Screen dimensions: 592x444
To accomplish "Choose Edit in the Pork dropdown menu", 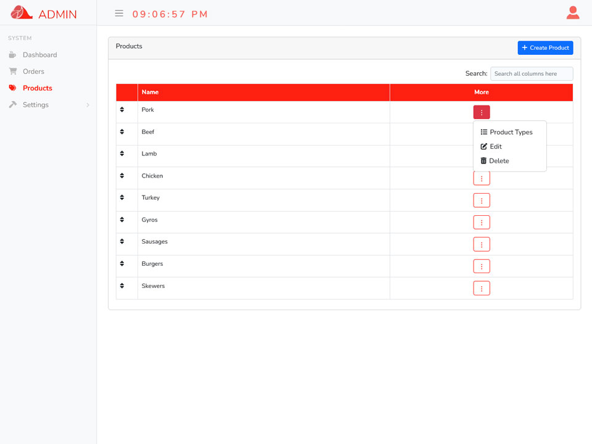I will tap(491, 147).
